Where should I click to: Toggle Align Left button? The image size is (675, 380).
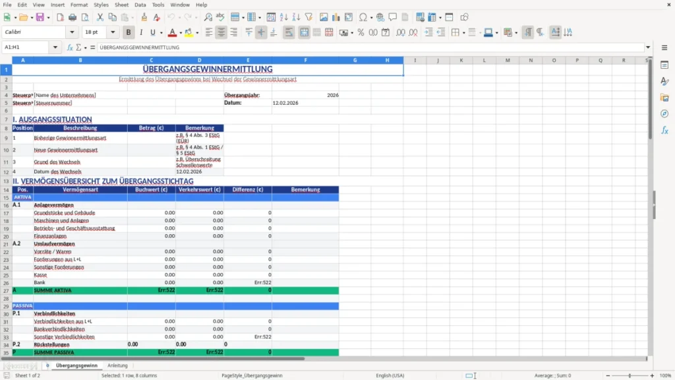click(209, 32)
